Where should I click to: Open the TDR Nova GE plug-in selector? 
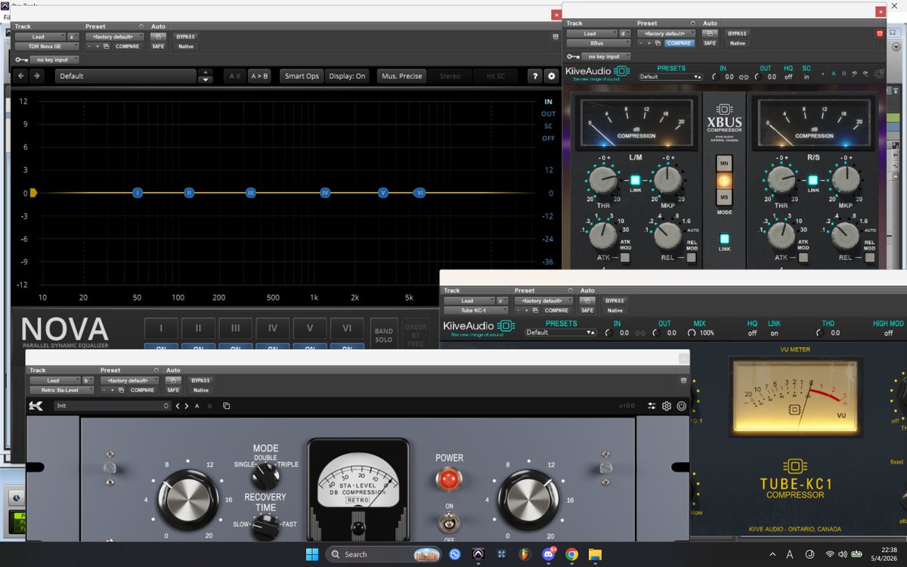click(x=46, y=46)
